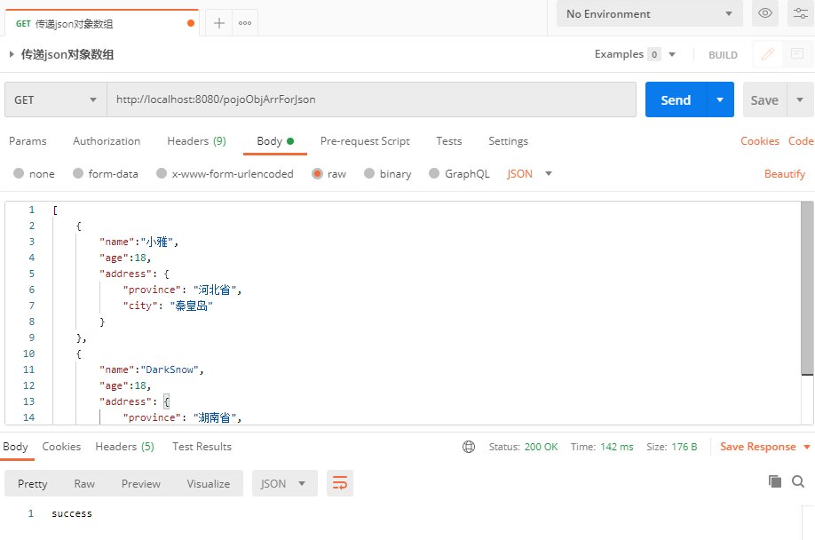Select GraphQL body type radio
The height and width of the screenshot is (540, 815).
[x=434, y=173]
